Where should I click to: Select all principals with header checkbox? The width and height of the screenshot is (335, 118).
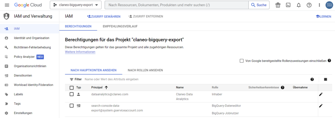tap(72, 87)
